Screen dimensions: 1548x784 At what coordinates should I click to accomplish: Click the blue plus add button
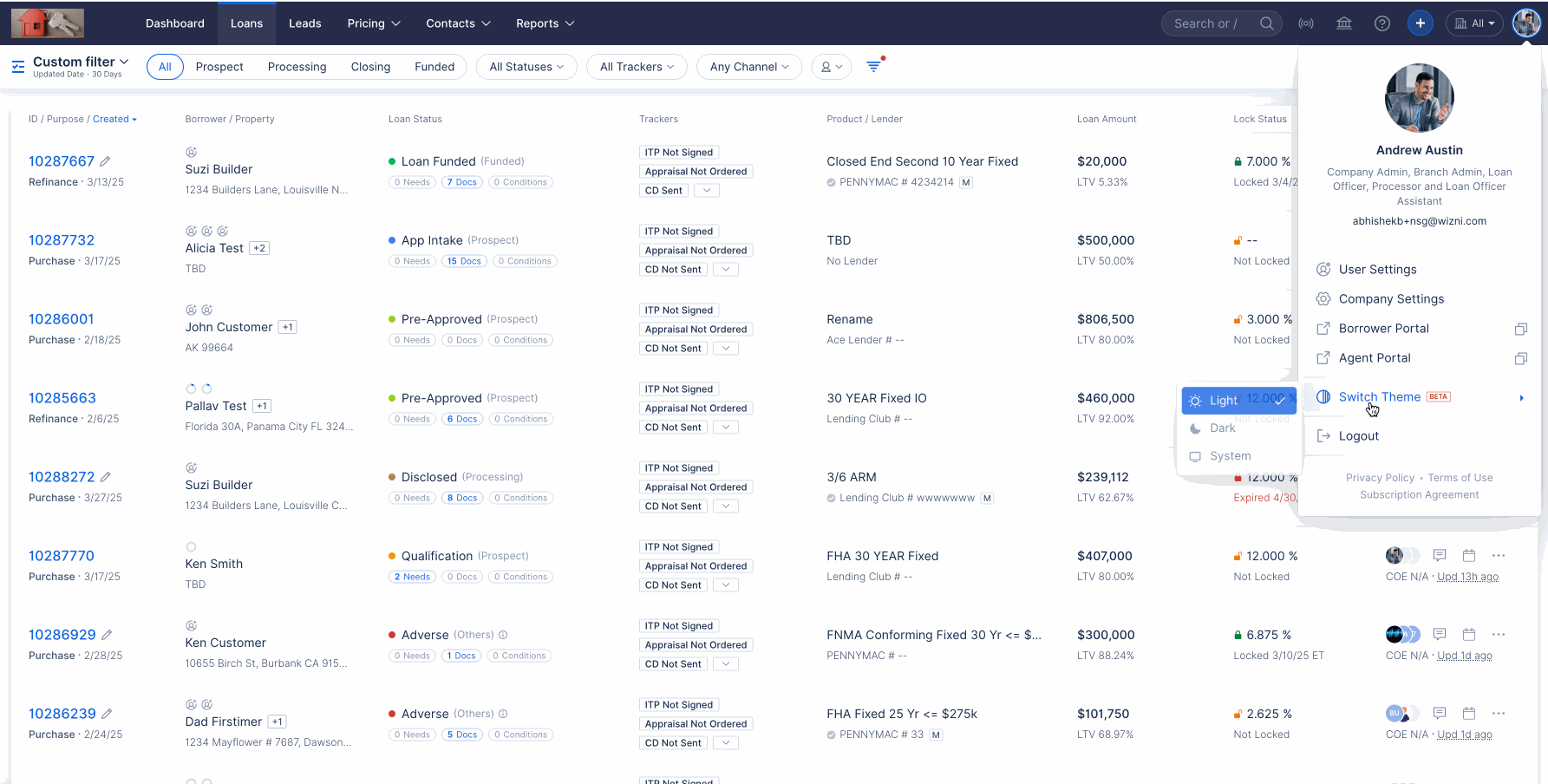pyautogui.click(x=1421, y=23)
